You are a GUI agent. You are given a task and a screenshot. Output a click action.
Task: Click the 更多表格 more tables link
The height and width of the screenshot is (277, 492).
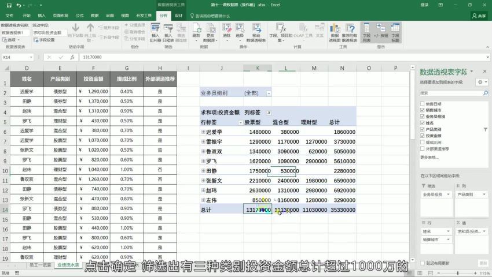429,157
